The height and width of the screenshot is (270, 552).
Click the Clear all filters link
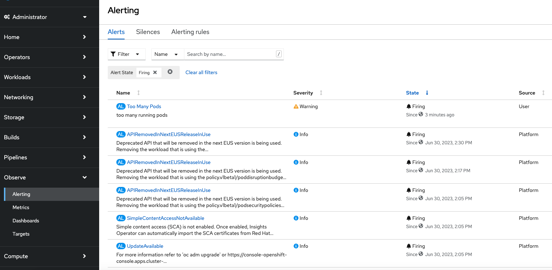tap(201, 72)
